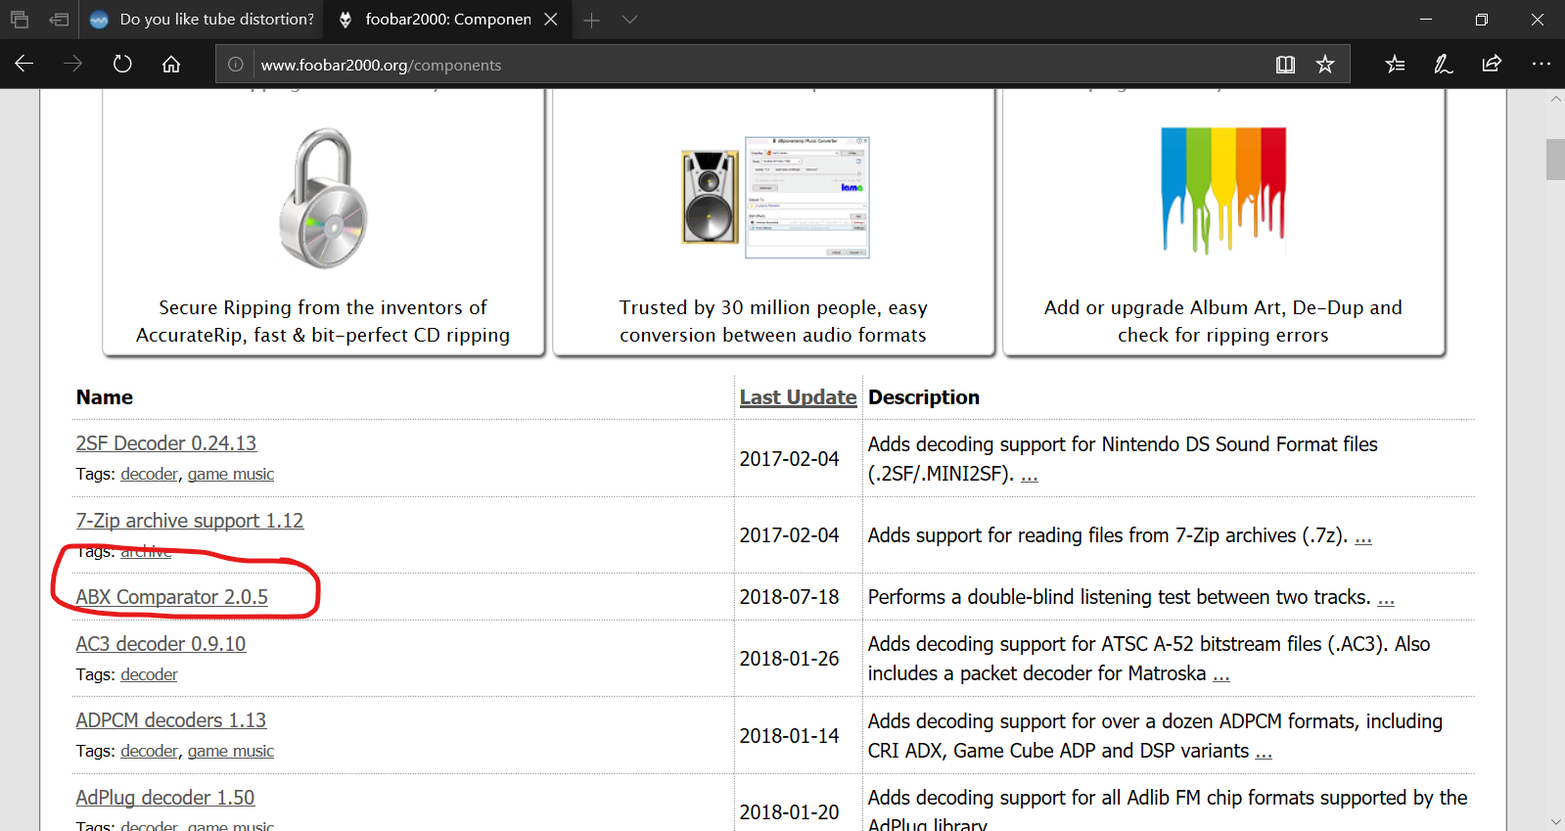This screenshot has width=1565, height=831.
Task: Open AC3 decoder 0.9.10 link
Action: pyautogui.click(x=161, y=644)
